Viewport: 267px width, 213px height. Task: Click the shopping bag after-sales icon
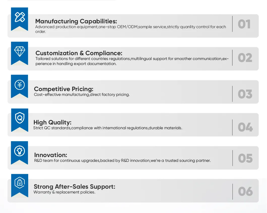coord(20,182)
